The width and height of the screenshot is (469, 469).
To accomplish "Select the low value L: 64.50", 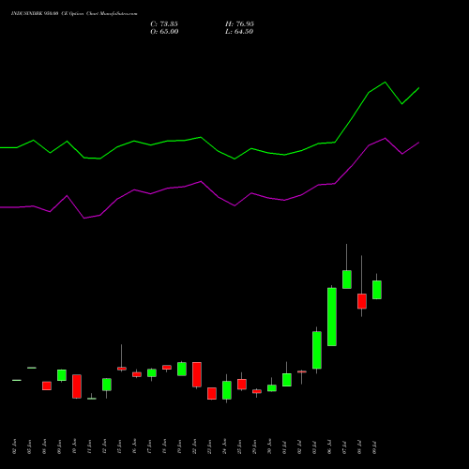I will 239,32.
